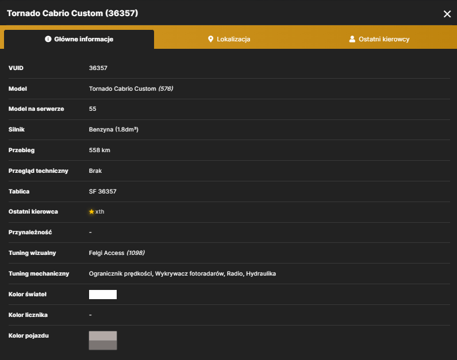Click the model ID (576)
The width and height of the screenshot is (457, 360).
166,88
